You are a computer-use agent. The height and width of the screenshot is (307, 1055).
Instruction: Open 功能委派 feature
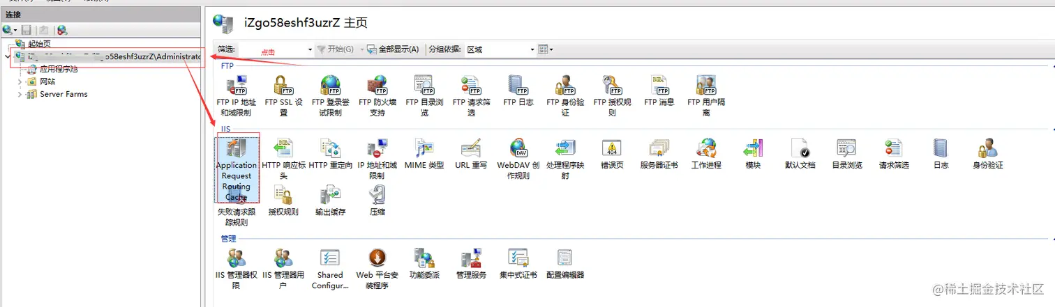[x=424, y=264]
